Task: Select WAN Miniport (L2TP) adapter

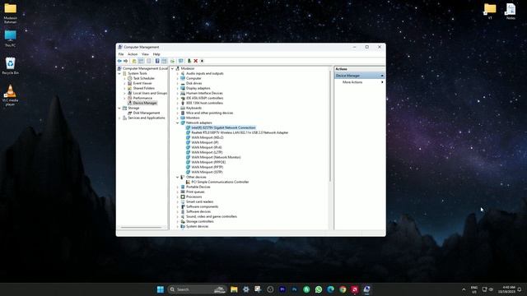Action: [207, 152]
